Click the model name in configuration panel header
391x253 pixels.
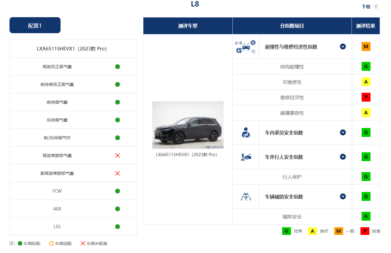[72, 48]
